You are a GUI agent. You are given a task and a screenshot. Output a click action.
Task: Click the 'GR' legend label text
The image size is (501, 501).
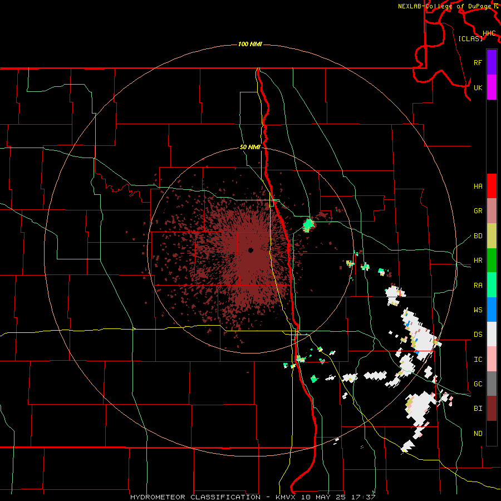click(x=478, y=211)
